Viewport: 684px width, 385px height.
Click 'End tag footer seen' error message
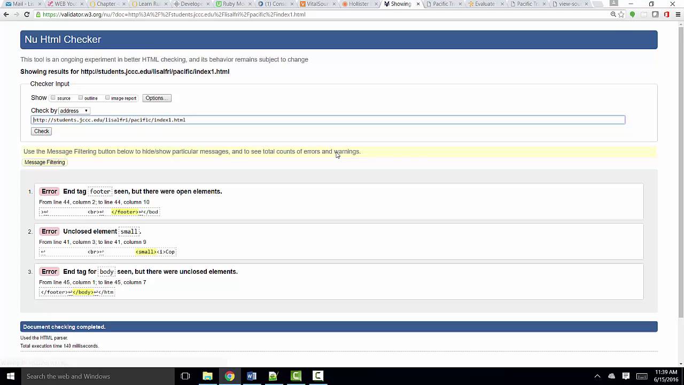143,191
